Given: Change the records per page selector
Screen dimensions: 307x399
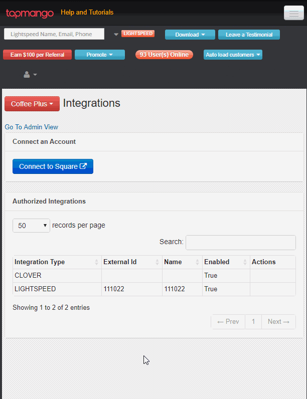Looking at the screenshot, I should point(31,226).
